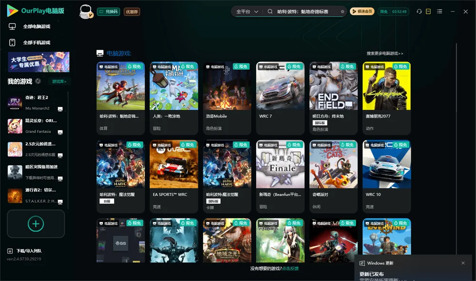Click 国际服 tag under 明日方舟: 终末地
The height and width of the screenshot is (281, 476).
coord(320,123)
